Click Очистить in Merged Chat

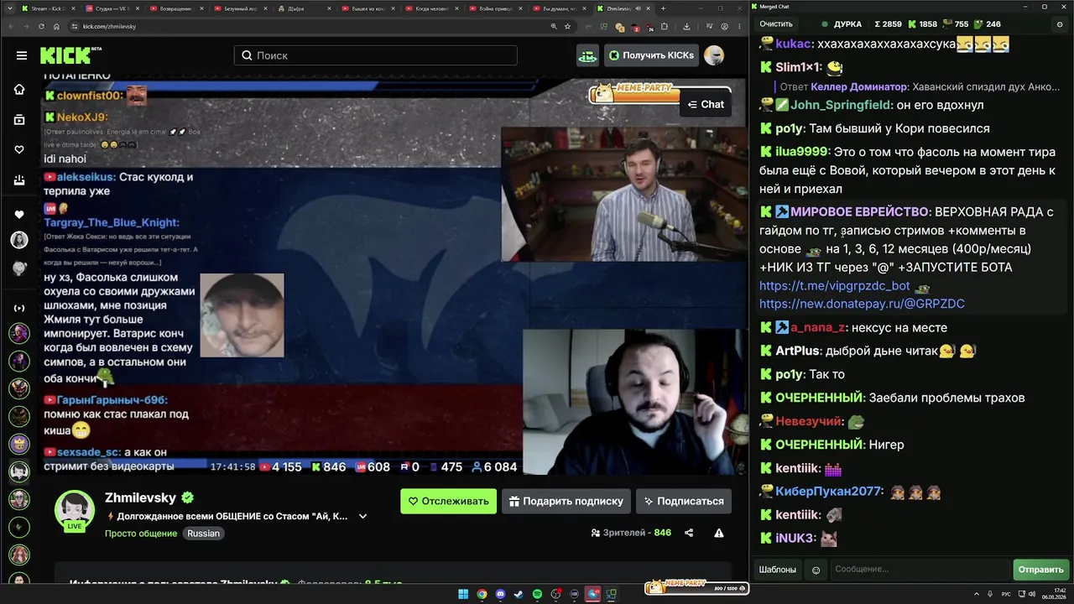coord(776,24)
